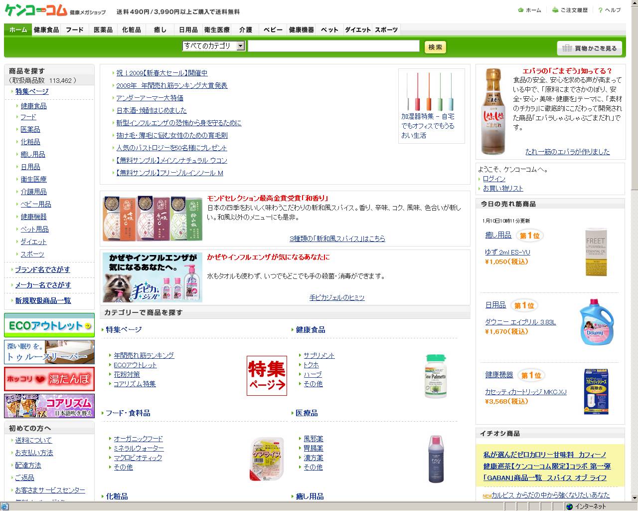
Task: Open the 年間売れ筋ランキング大賞発表 link
Action: pyautogui.click(x=172, y=85)
